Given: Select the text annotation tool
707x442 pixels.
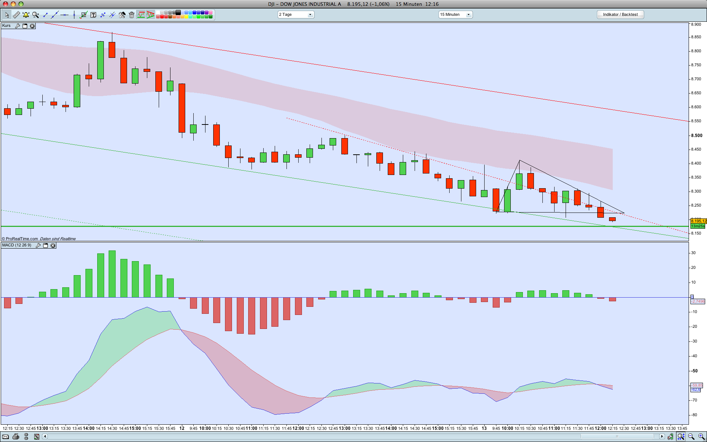Looking at the screenshot, I should coord(93,15).
